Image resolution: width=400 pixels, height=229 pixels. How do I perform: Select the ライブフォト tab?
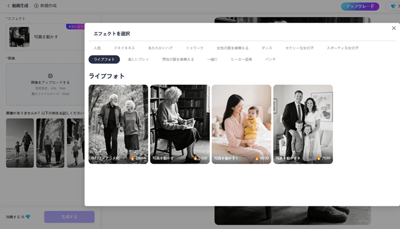pyautogui.click(x=104, y=59)
